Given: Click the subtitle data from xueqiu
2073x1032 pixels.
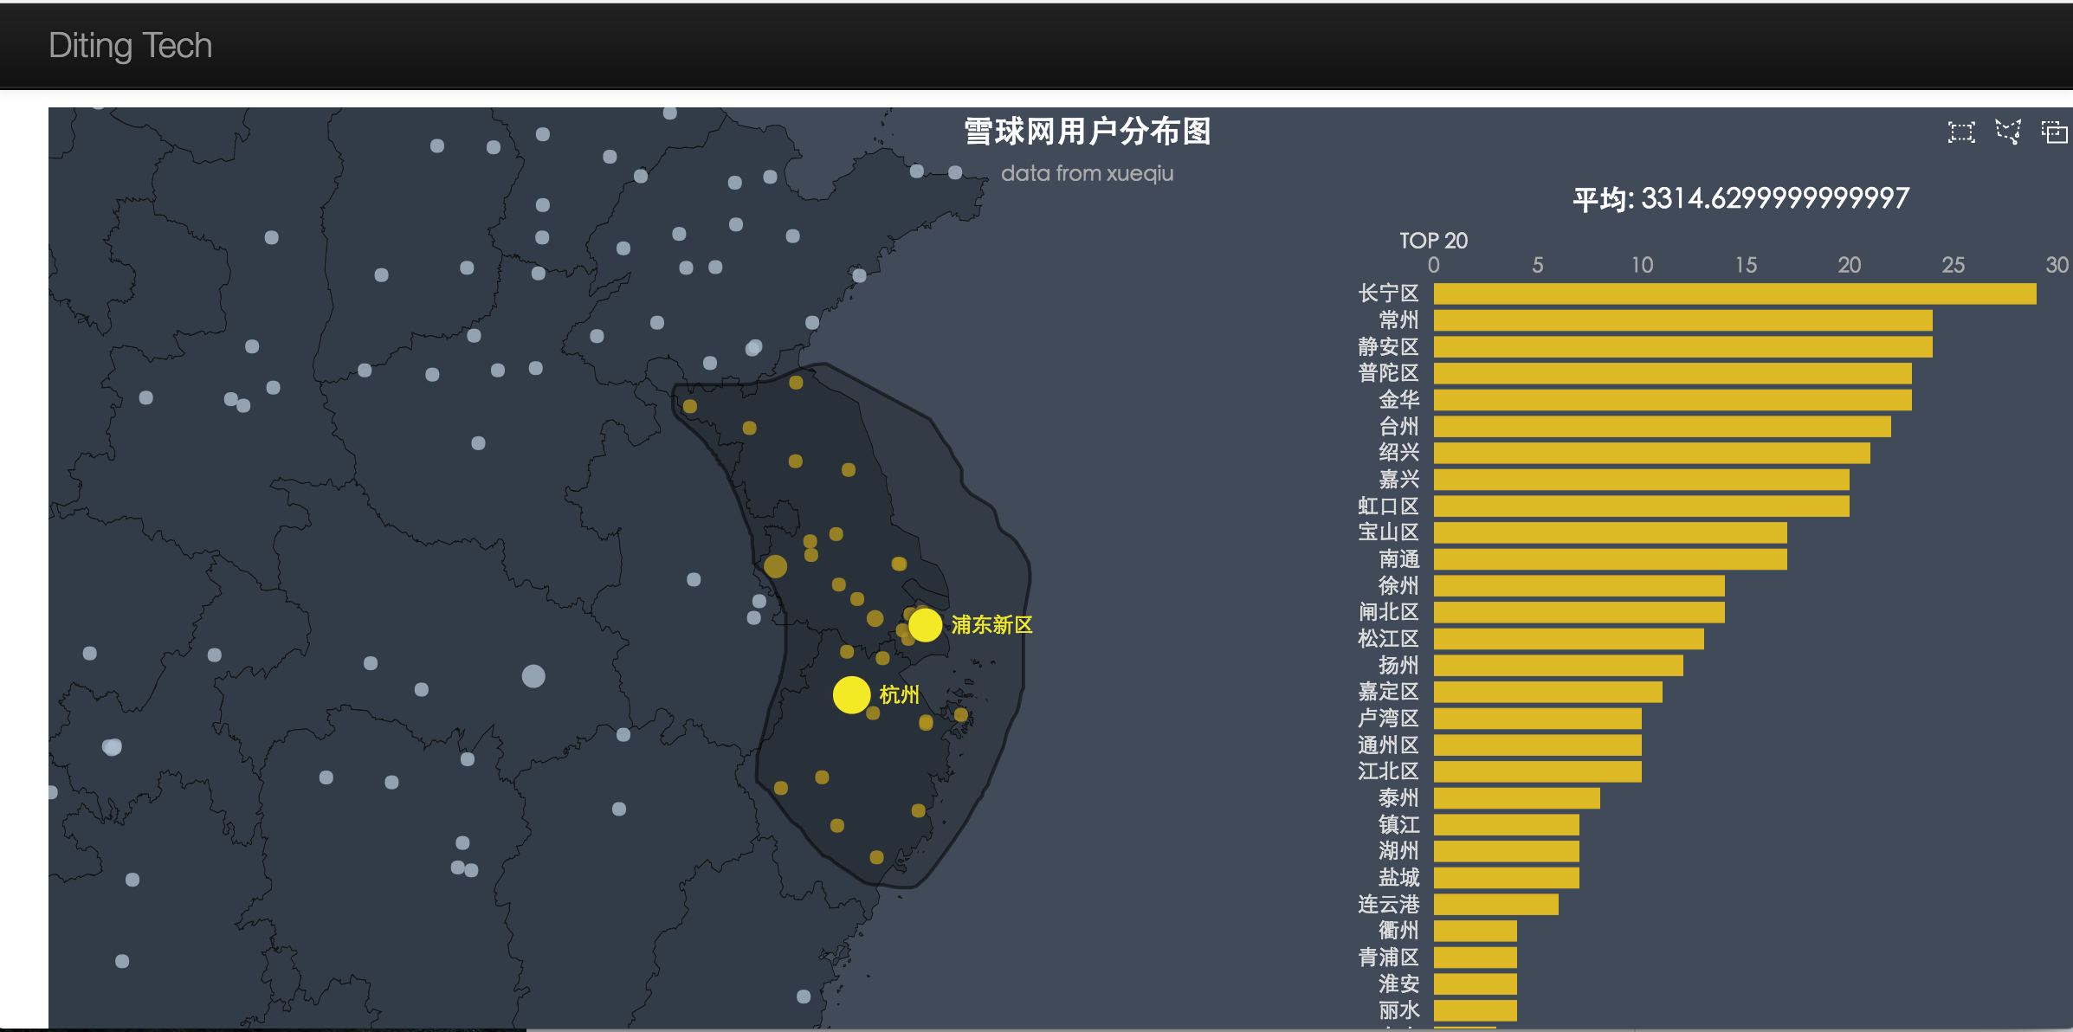Looking at the screenshot, I should (1087, 173).
